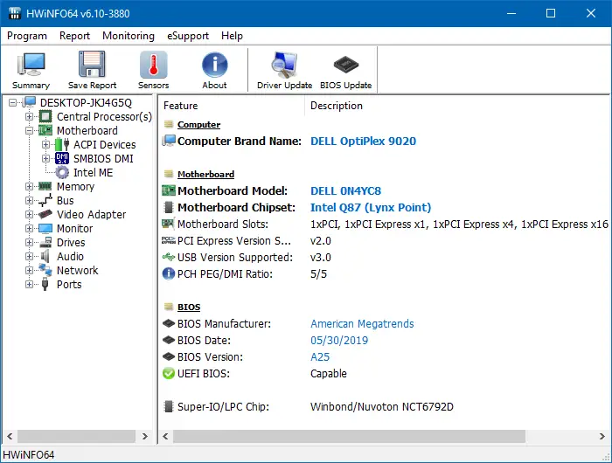Launch Driver Update toolbar icon
This screenshot has width=612, height=463.
284,65
